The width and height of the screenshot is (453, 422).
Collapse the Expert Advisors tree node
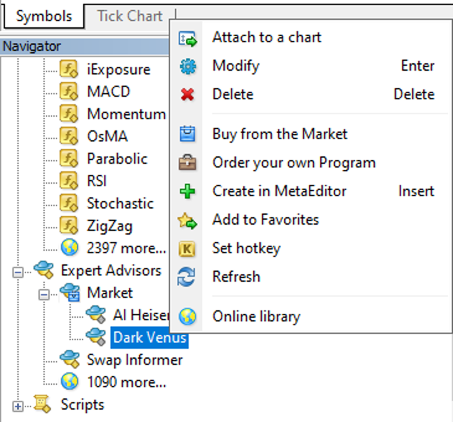[17, 271]
